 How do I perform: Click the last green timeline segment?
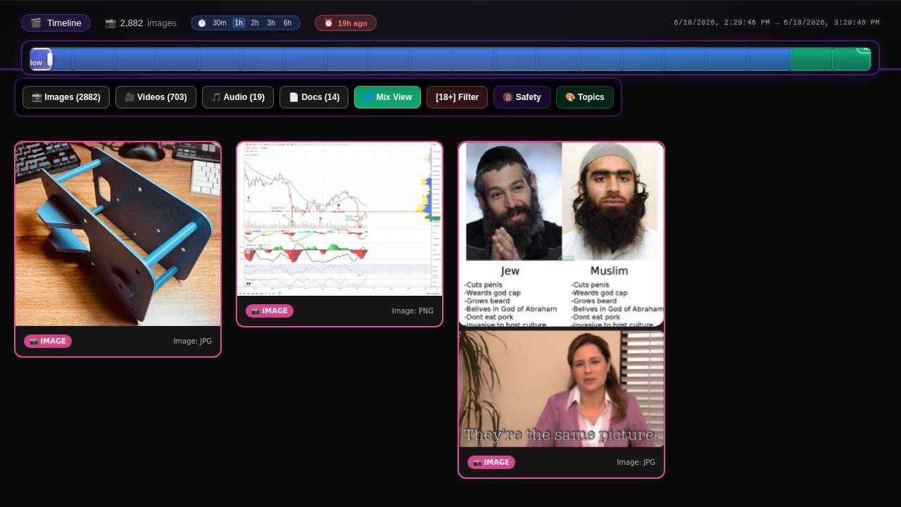click(852, 59)
